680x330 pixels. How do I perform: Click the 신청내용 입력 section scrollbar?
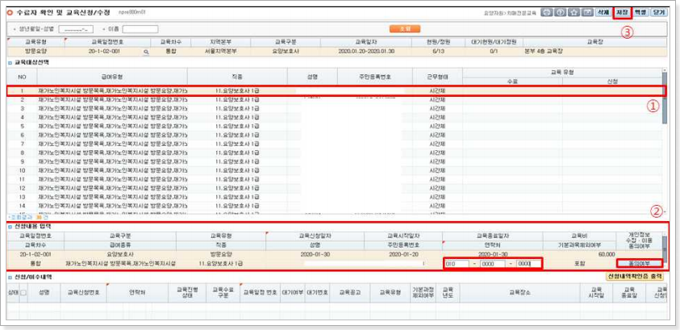(x=665, y=251)
